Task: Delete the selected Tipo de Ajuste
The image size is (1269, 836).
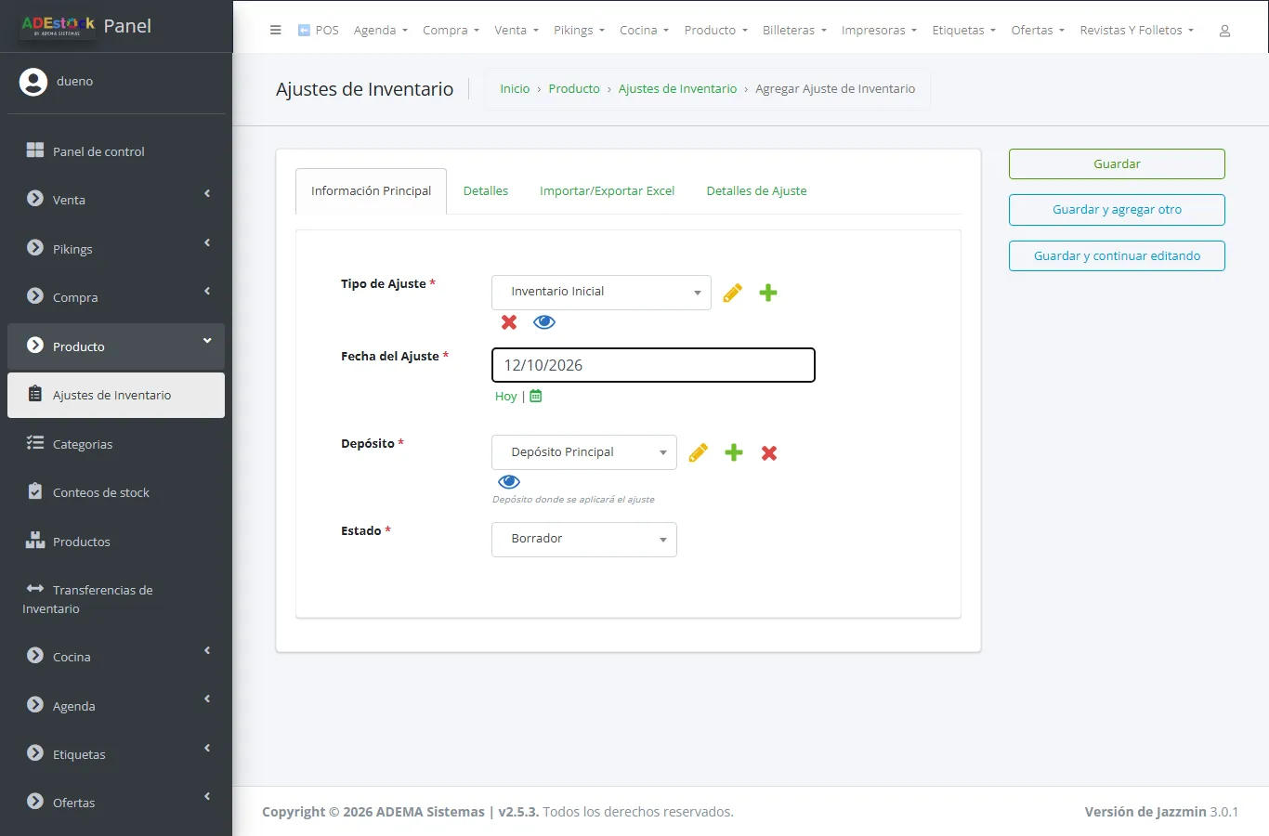Action: coord(509,322)
